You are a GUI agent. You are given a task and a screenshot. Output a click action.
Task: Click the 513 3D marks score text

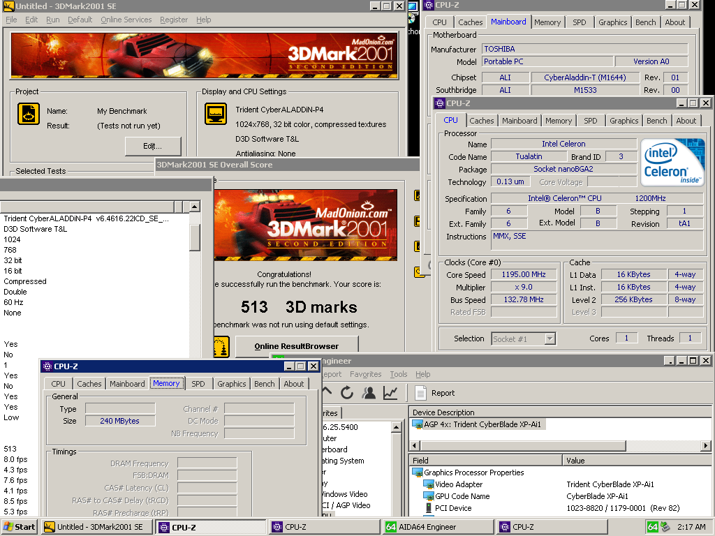299,307
